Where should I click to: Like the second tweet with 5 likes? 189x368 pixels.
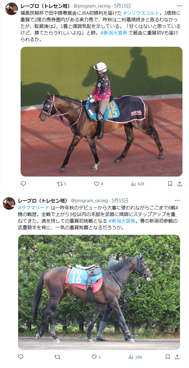96,357
